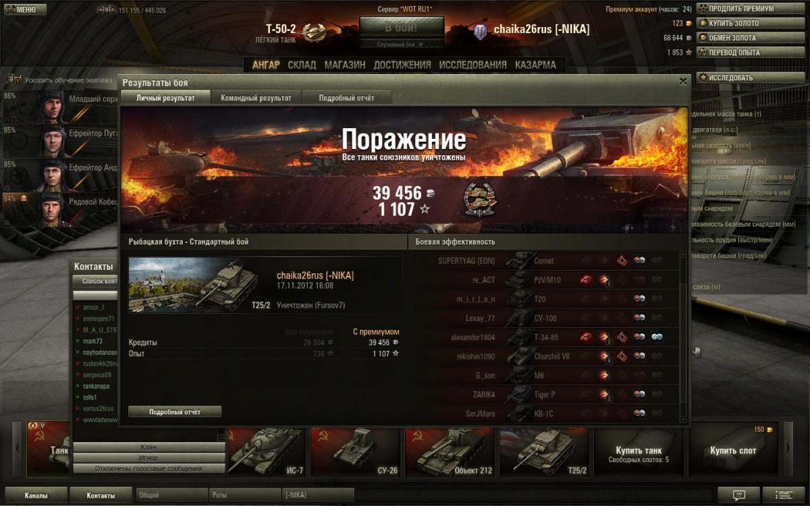Click the critical hit icon for alexander1804
The height and width of the screenshot is (506, 810).
pos(622,337)
